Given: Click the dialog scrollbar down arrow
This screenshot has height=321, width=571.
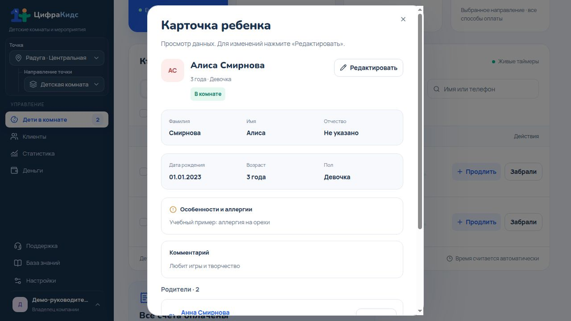Looking at the screenshot, I should point(420,311).
